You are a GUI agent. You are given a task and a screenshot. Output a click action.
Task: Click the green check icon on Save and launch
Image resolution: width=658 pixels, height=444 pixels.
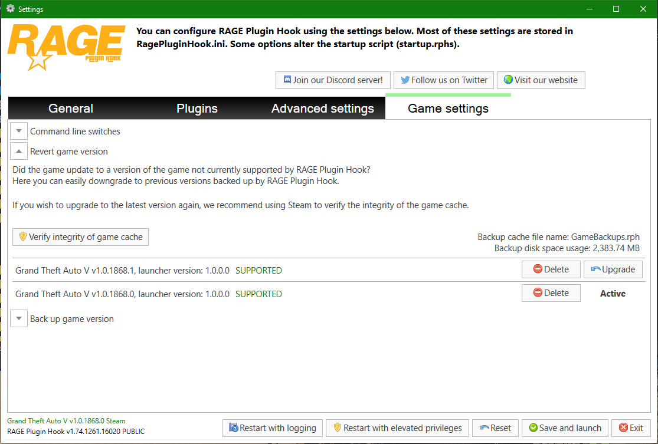click(x=533, y=427)
